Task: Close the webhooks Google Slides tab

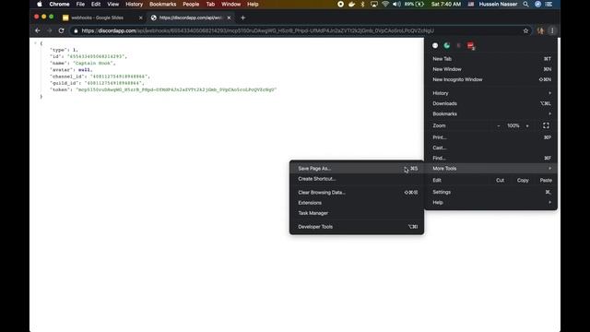Action: 141,18
